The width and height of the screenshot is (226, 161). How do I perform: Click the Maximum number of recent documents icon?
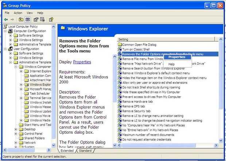[x=120, y=135]
